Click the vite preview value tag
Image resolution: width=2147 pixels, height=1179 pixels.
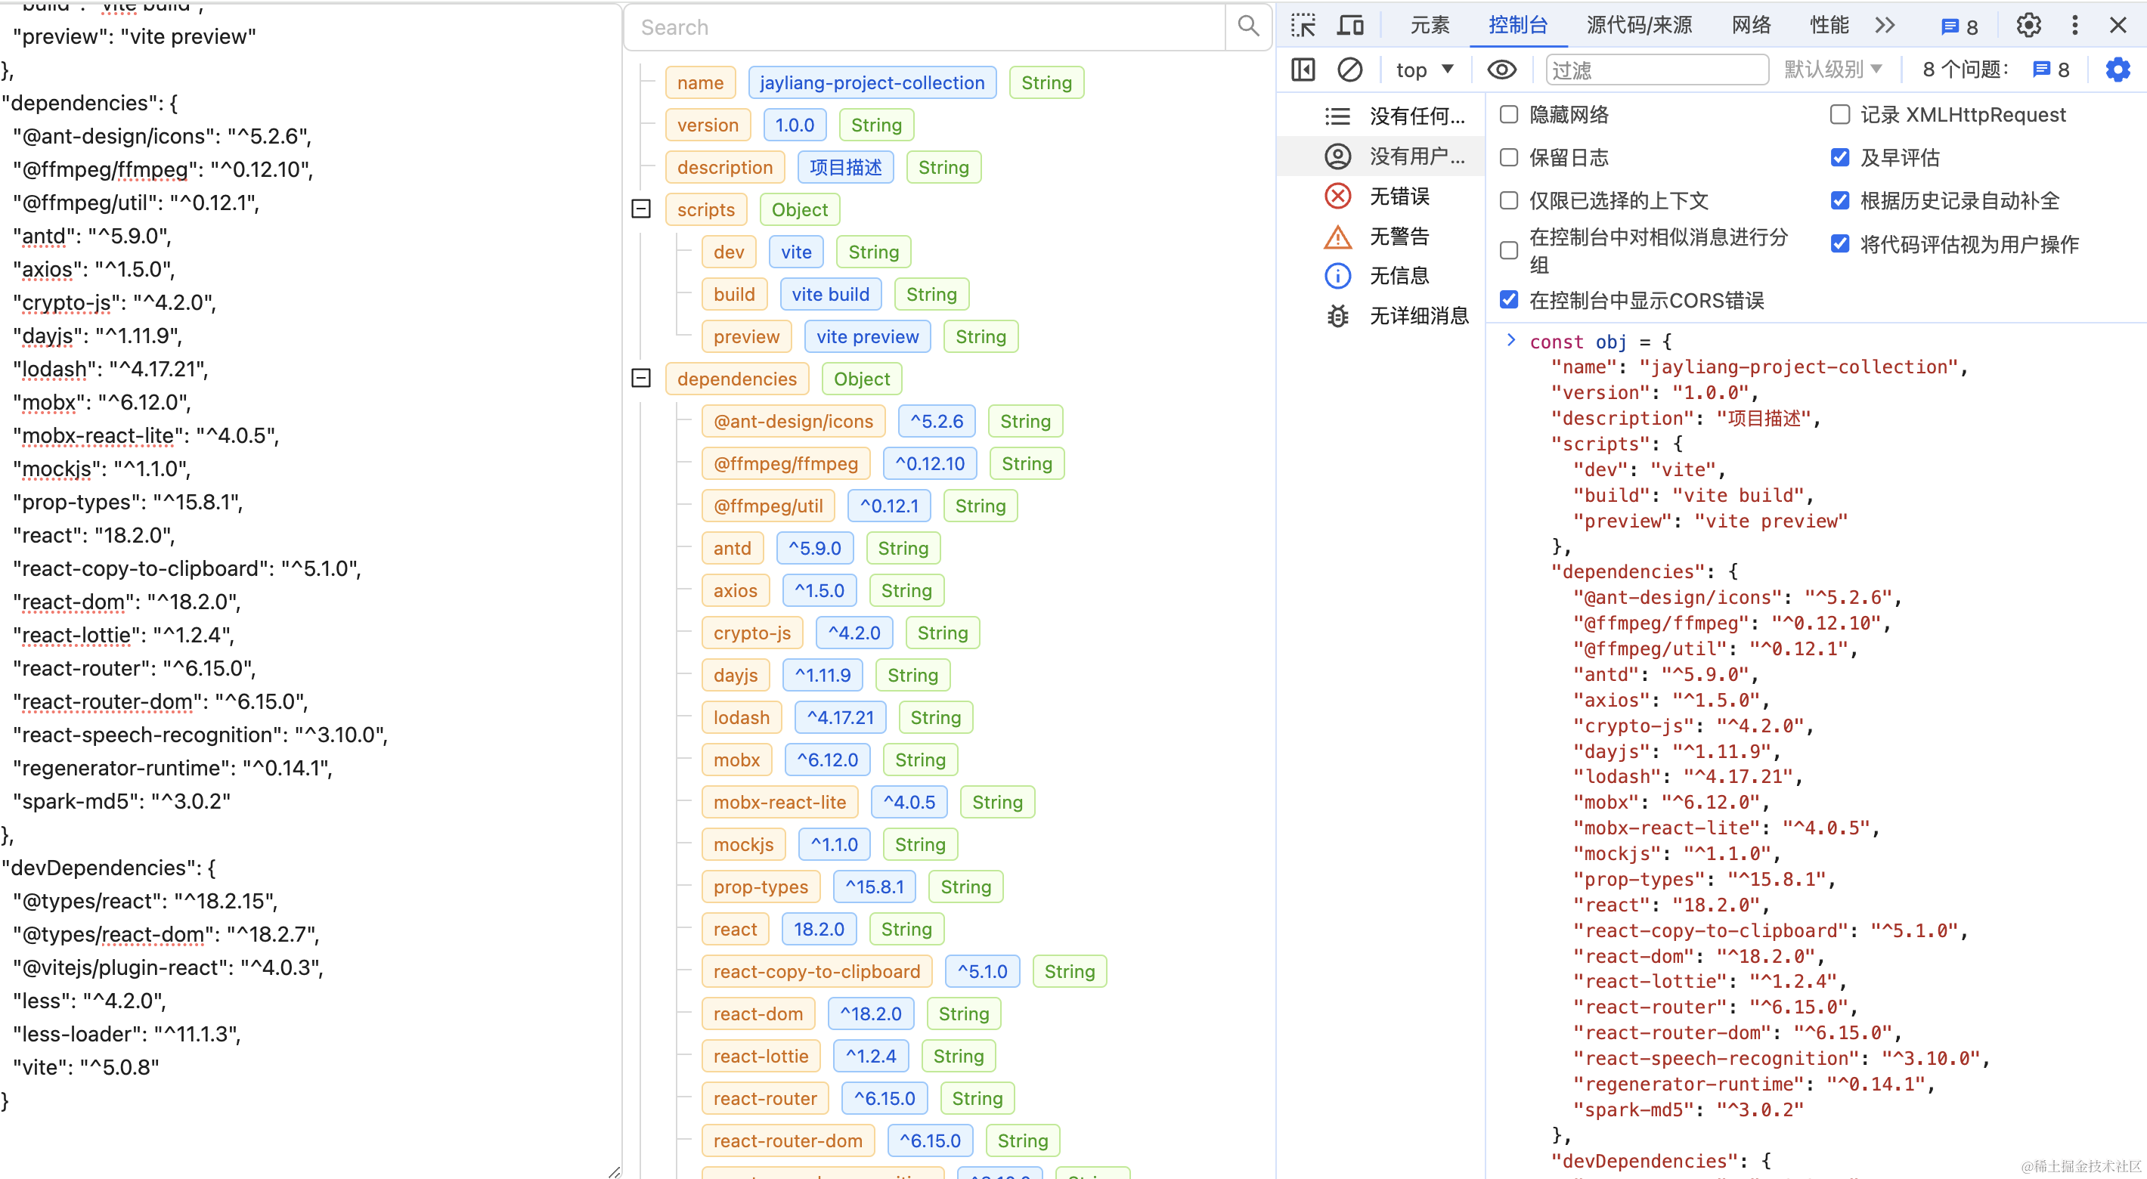pos(867,336)
